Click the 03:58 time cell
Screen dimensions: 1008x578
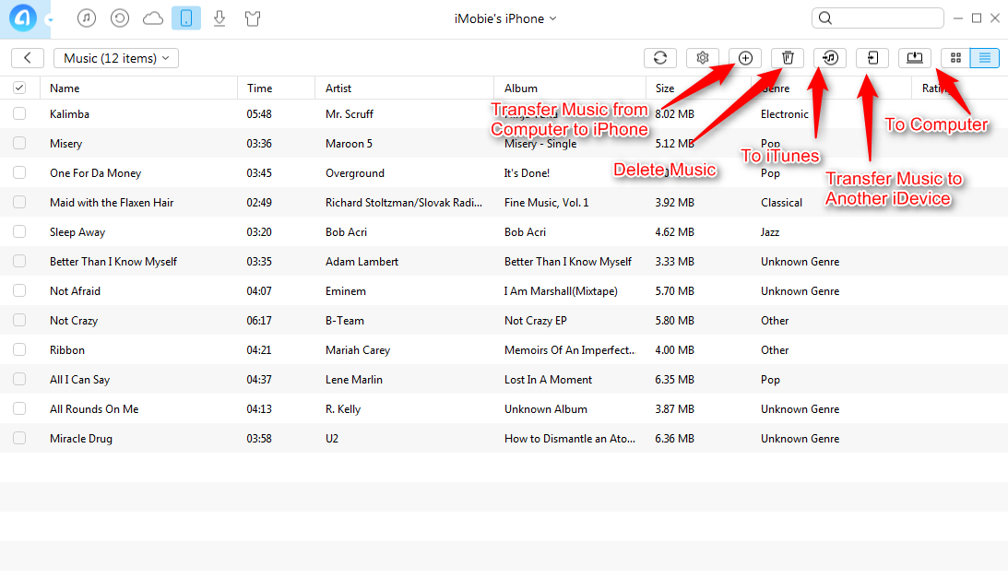tap(259, 439)
